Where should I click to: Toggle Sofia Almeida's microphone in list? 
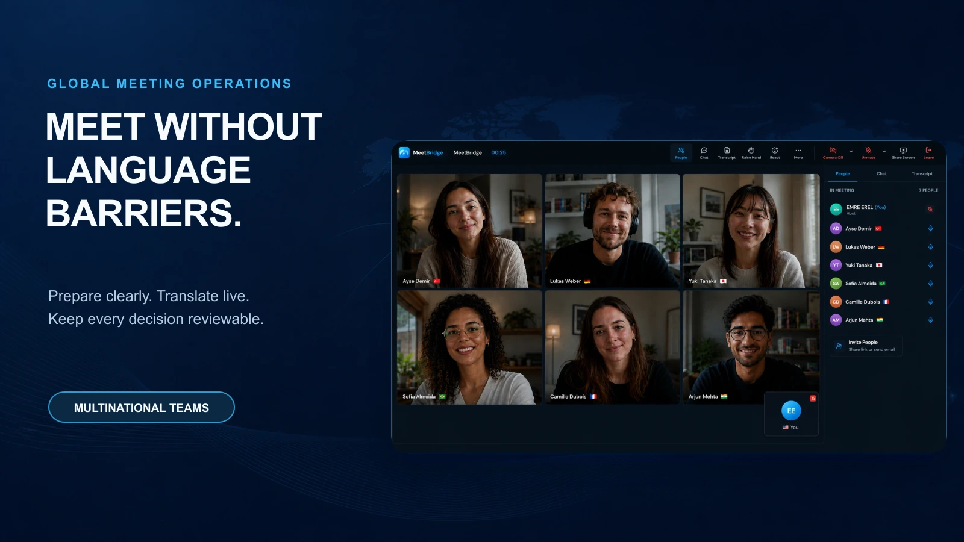coord(930,283)
